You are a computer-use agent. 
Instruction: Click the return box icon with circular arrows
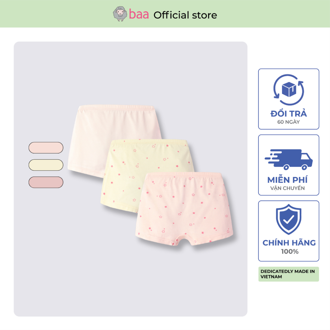pyautogui.click(x=288, y=90)
